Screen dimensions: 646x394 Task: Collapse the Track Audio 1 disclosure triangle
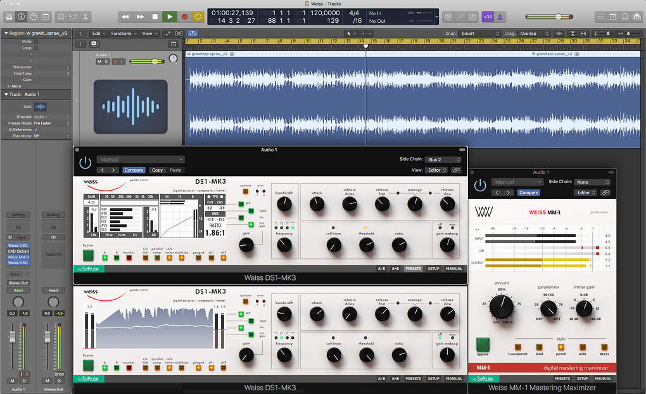click(6, 94)
